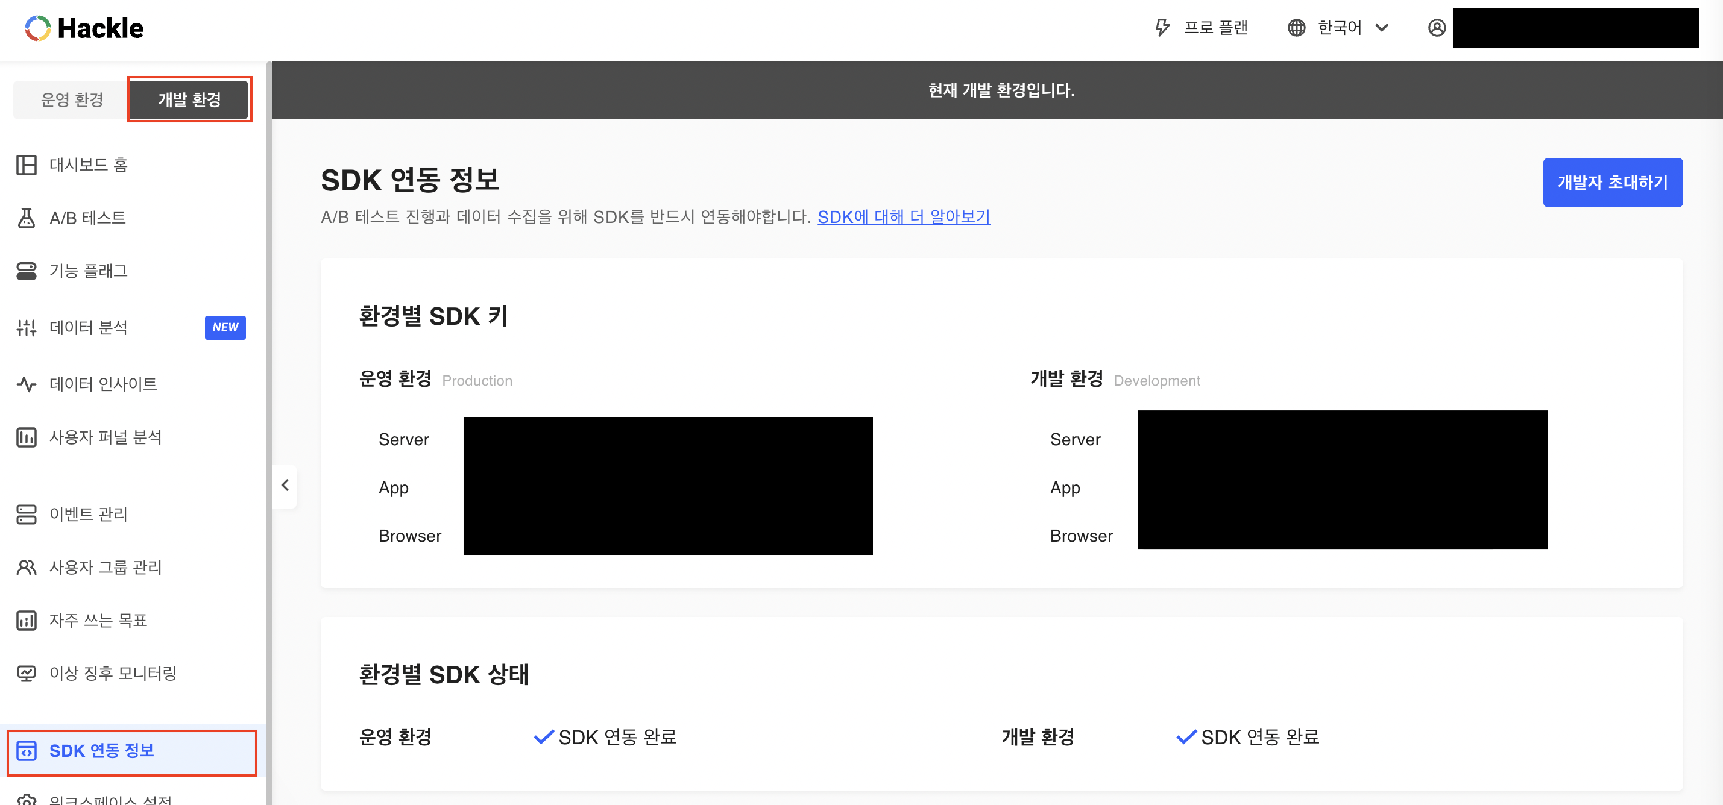Click the 개발자 초대하기 button

point(1612,183)
